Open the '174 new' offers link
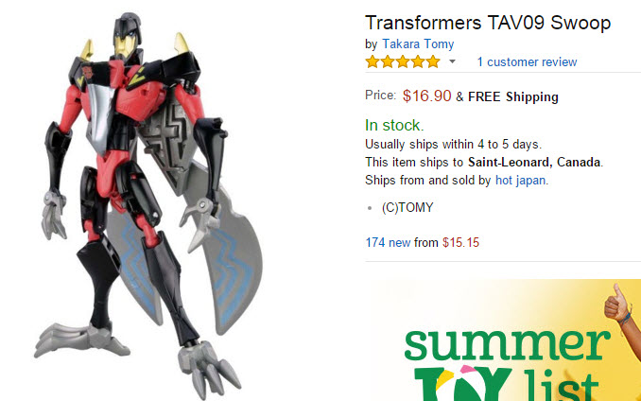This screenshot has width=641, height=401. click(x=388, y=242)
